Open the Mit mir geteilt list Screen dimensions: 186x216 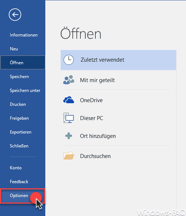click(x=97, y=80)
